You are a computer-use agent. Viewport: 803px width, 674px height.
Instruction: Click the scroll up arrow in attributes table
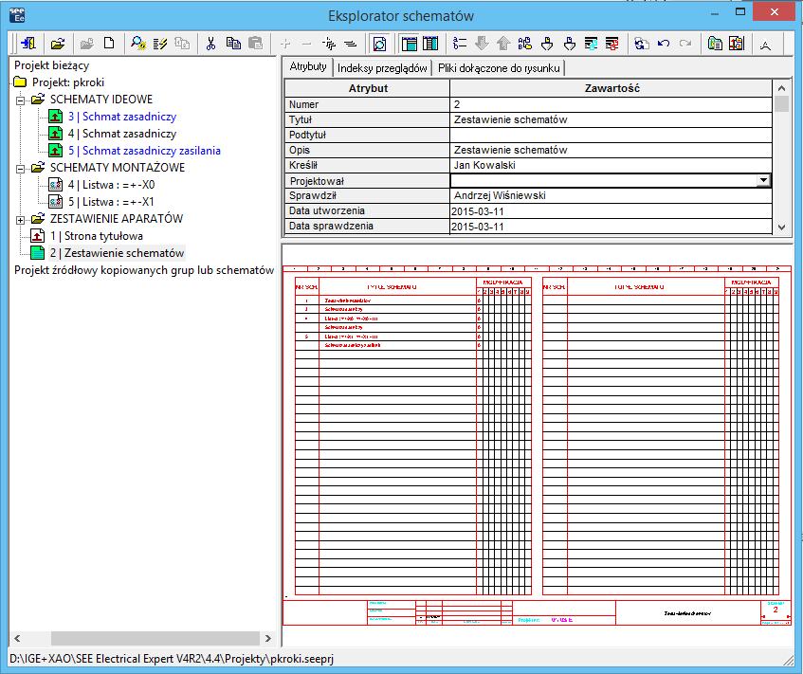tap(781, 88)
